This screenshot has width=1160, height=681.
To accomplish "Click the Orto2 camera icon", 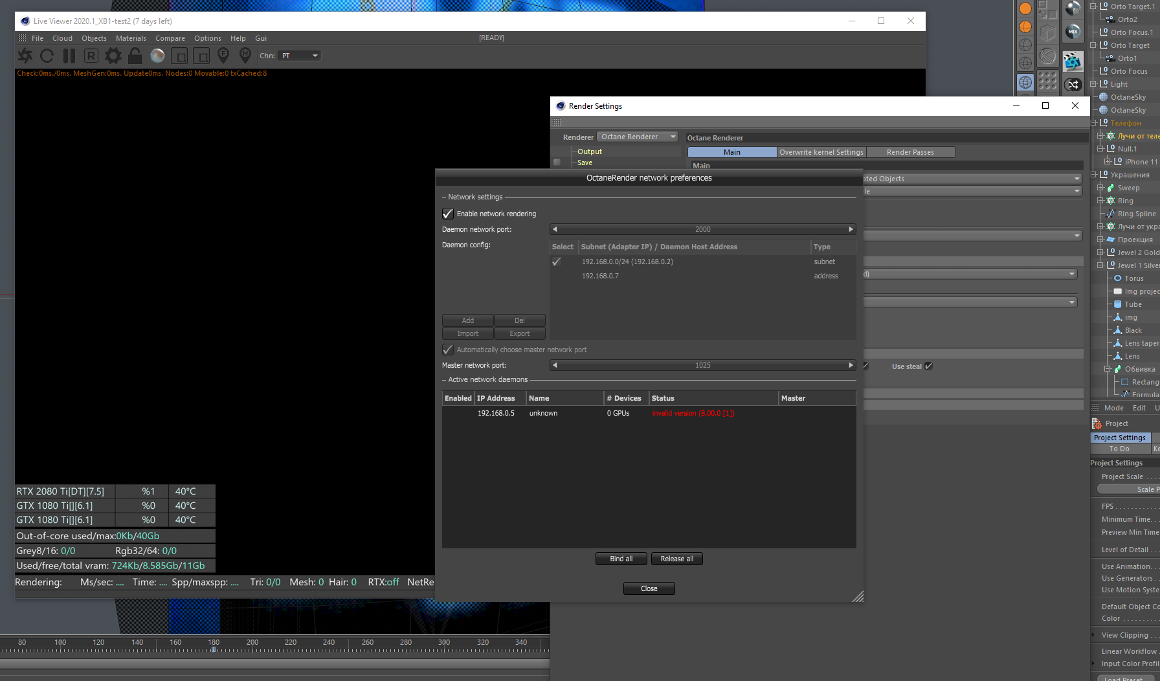I will point(1110,19).
